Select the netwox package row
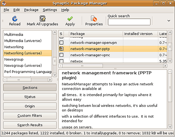 pyautogui.click(x=113, y=61)
